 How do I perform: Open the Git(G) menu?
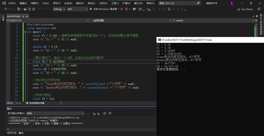(45, 3)
